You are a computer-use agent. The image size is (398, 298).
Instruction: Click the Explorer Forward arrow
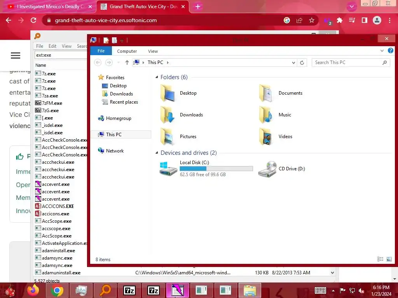pos(109,62)
